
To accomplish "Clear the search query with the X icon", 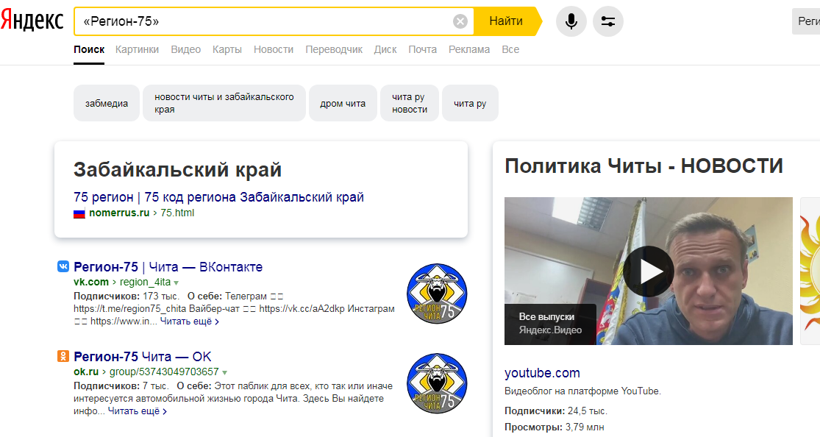I will coord(460,21).
